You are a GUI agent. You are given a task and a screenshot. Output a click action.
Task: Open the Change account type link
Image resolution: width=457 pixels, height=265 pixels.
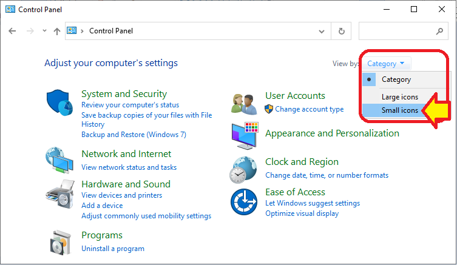tap(310, 109)
